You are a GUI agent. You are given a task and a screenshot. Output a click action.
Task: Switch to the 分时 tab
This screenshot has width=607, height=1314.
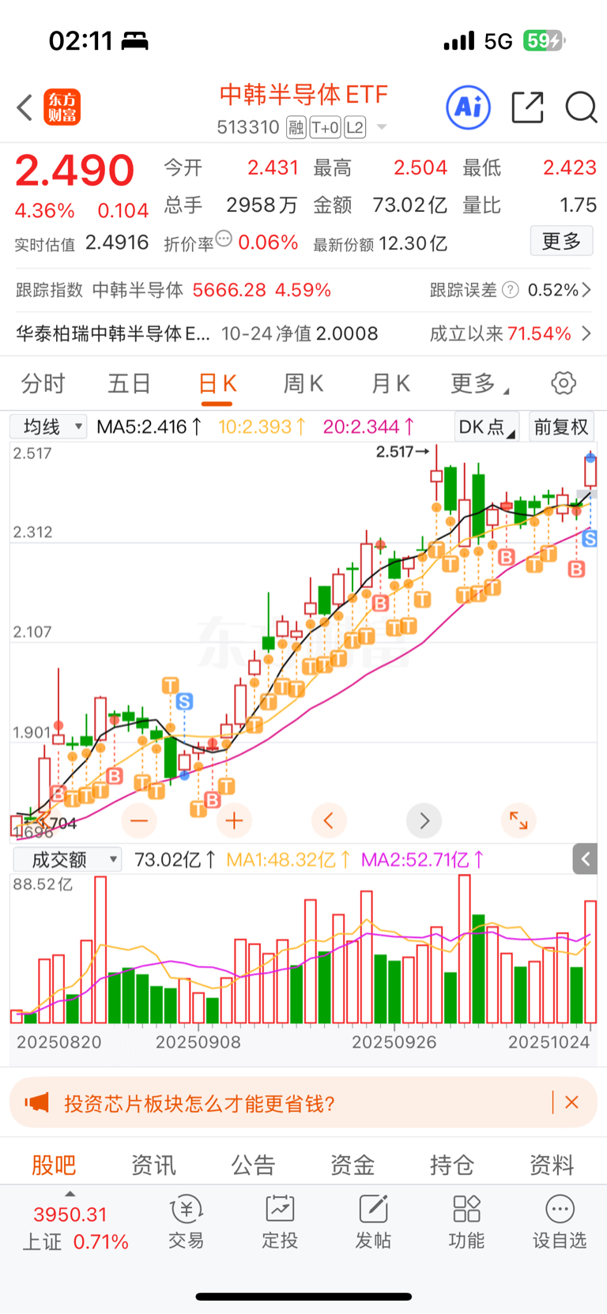click(43, 384)
